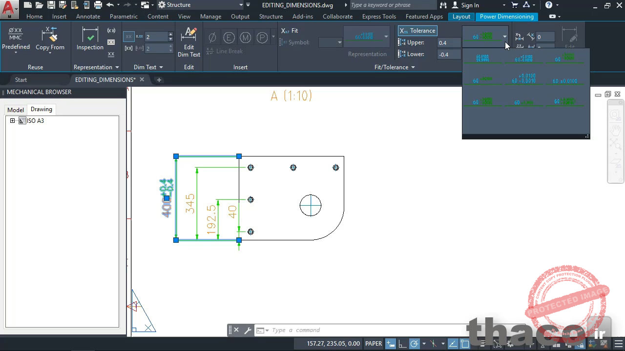The width and height of the screenshot is (625, 351).
Task: Toggle the ortho mode status button
Action: pos(402,344)
